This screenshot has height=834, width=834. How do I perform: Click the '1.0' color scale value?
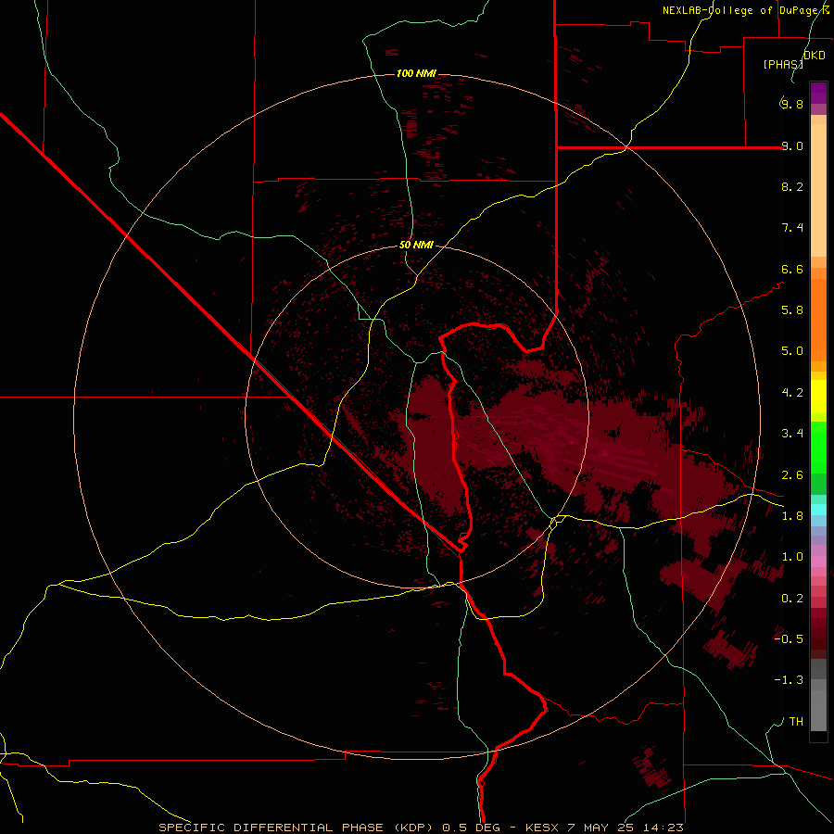[791, 557]
